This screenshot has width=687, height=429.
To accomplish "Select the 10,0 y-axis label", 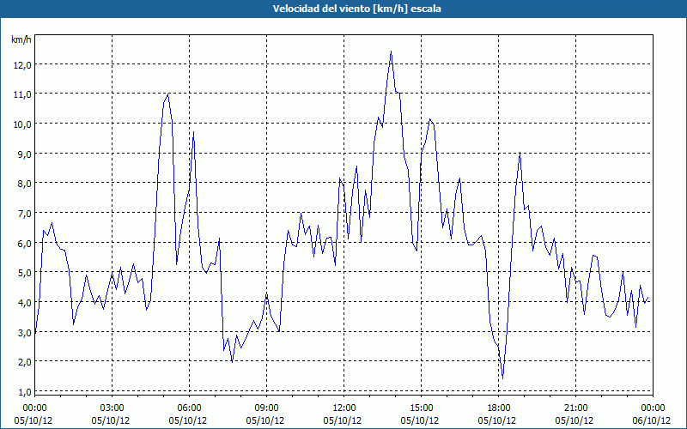I will click(22, 124).
